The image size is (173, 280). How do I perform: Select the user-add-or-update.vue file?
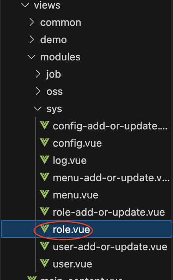[x=110, y=247]
